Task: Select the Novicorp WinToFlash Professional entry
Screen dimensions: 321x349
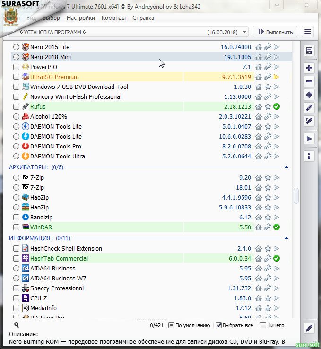Action: [x=76, y=97]
